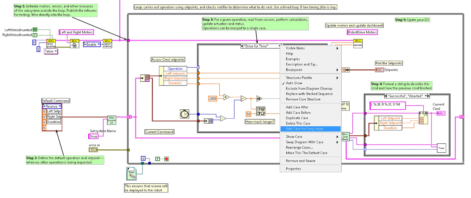Select the Drive Safety Config VI node
Viewport: 471px width, 198px height.
click(x=107, y=44)
